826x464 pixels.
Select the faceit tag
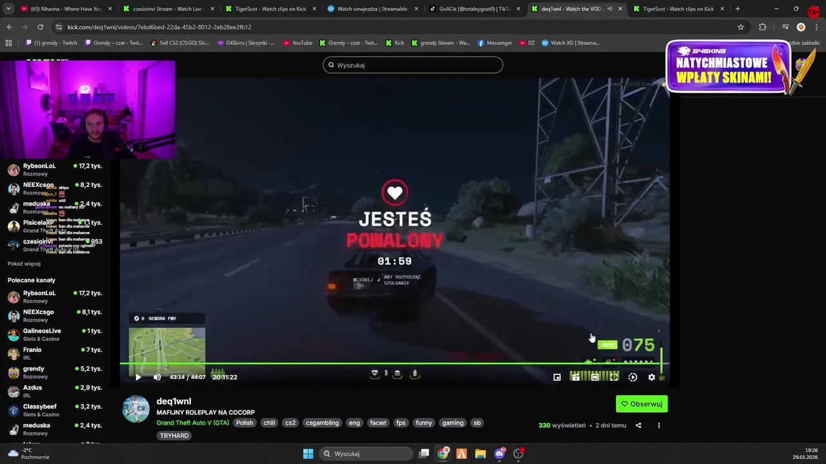(378, 423)
